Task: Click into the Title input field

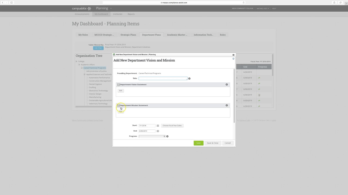Action: click(163, 78)
